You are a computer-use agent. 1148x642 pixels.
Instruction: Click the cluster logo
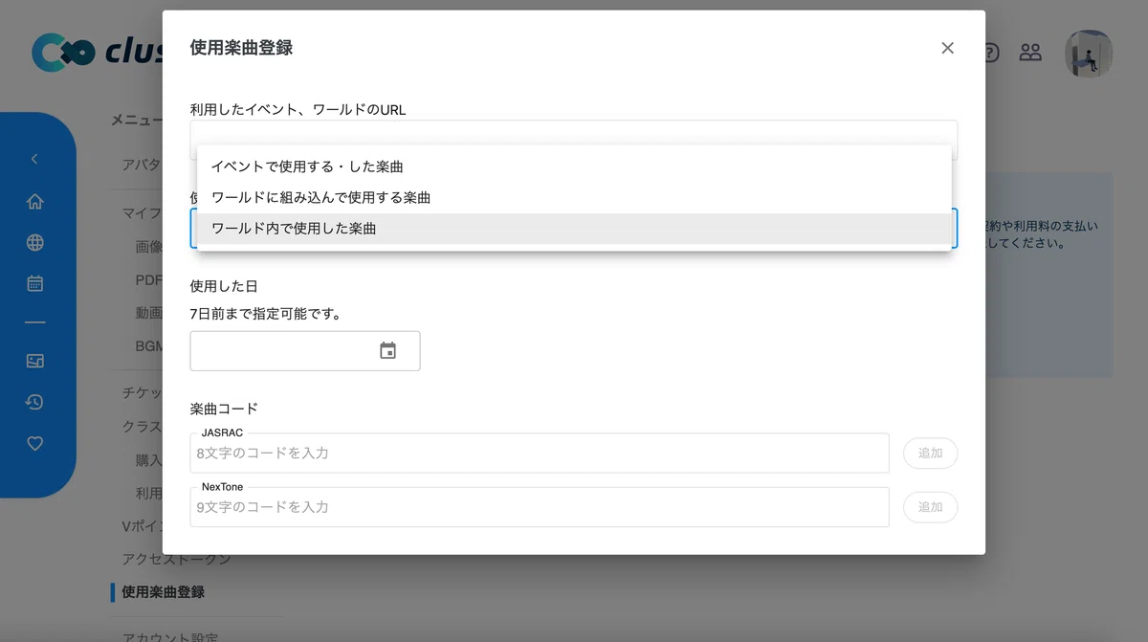pos(96,53)
